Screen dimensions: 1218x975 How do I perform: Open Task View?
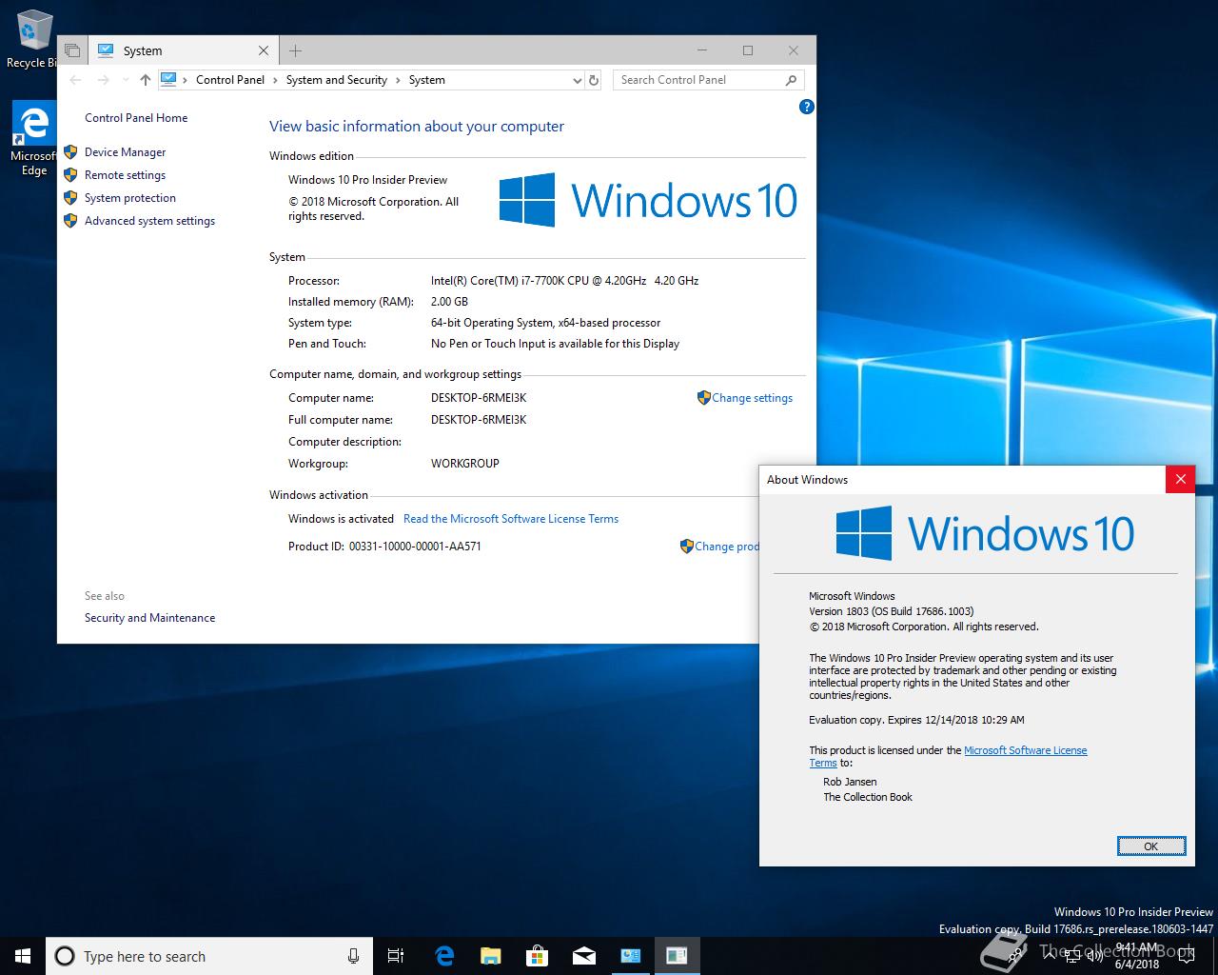396,956
